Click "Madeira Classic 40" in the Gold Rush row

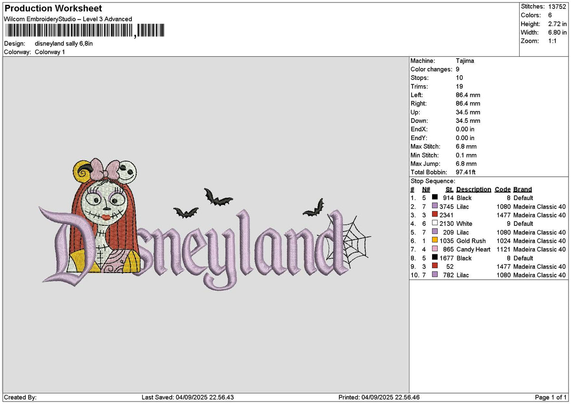540,241
